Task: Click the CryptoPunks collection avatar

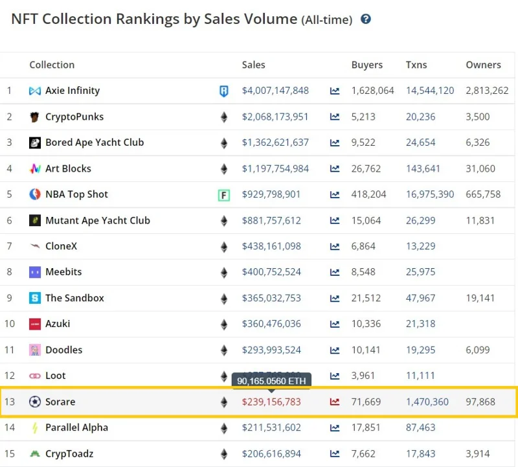Action: pyautogui.click(x=35, y=117)
